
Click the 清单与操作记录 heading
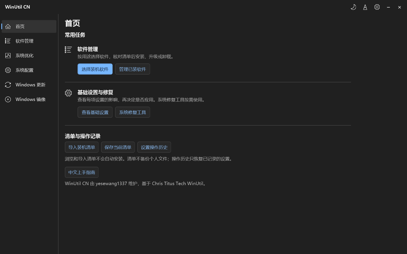pos(83,136)
